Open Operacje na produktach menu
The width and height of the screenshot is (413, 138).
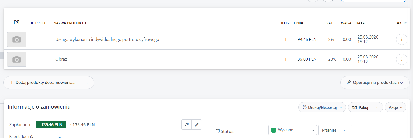click(x=375, y=82)
